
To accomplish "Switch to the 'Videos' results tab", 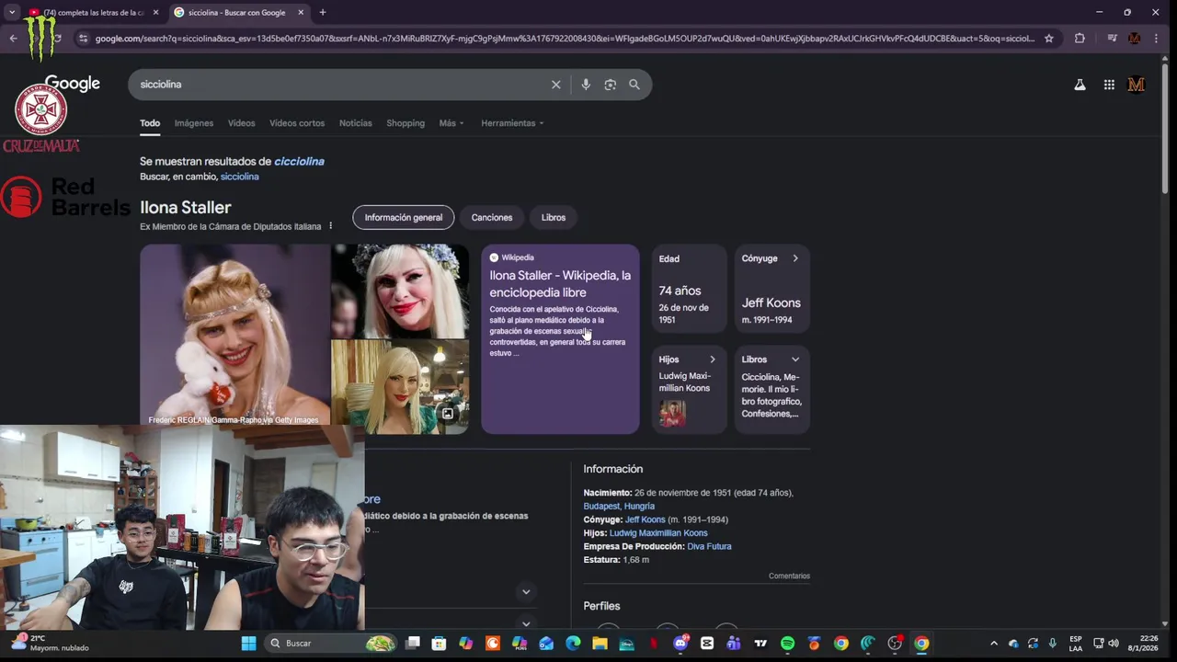I will (x=241, y=123).
